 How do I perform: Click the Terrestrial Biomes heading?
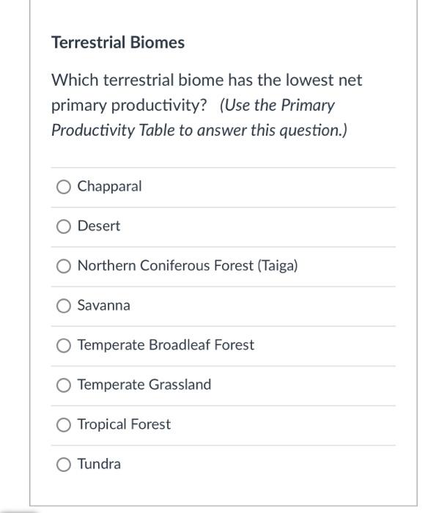(118, 43)
